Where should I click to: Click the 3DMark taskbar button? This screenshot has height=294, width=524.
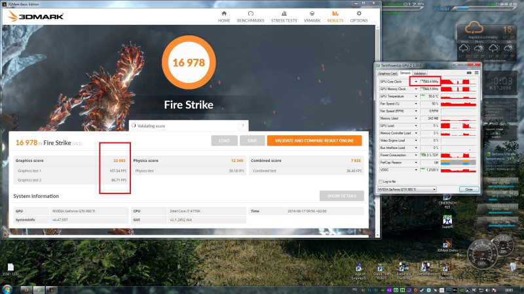click(x=51, y=290)
